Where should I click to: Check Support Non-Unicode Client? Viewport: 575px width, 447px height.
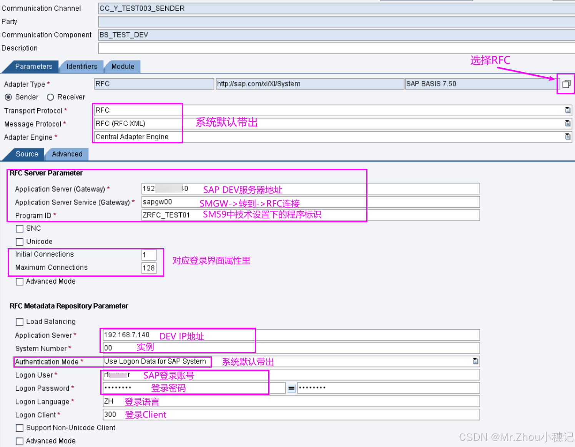[20, 428]
